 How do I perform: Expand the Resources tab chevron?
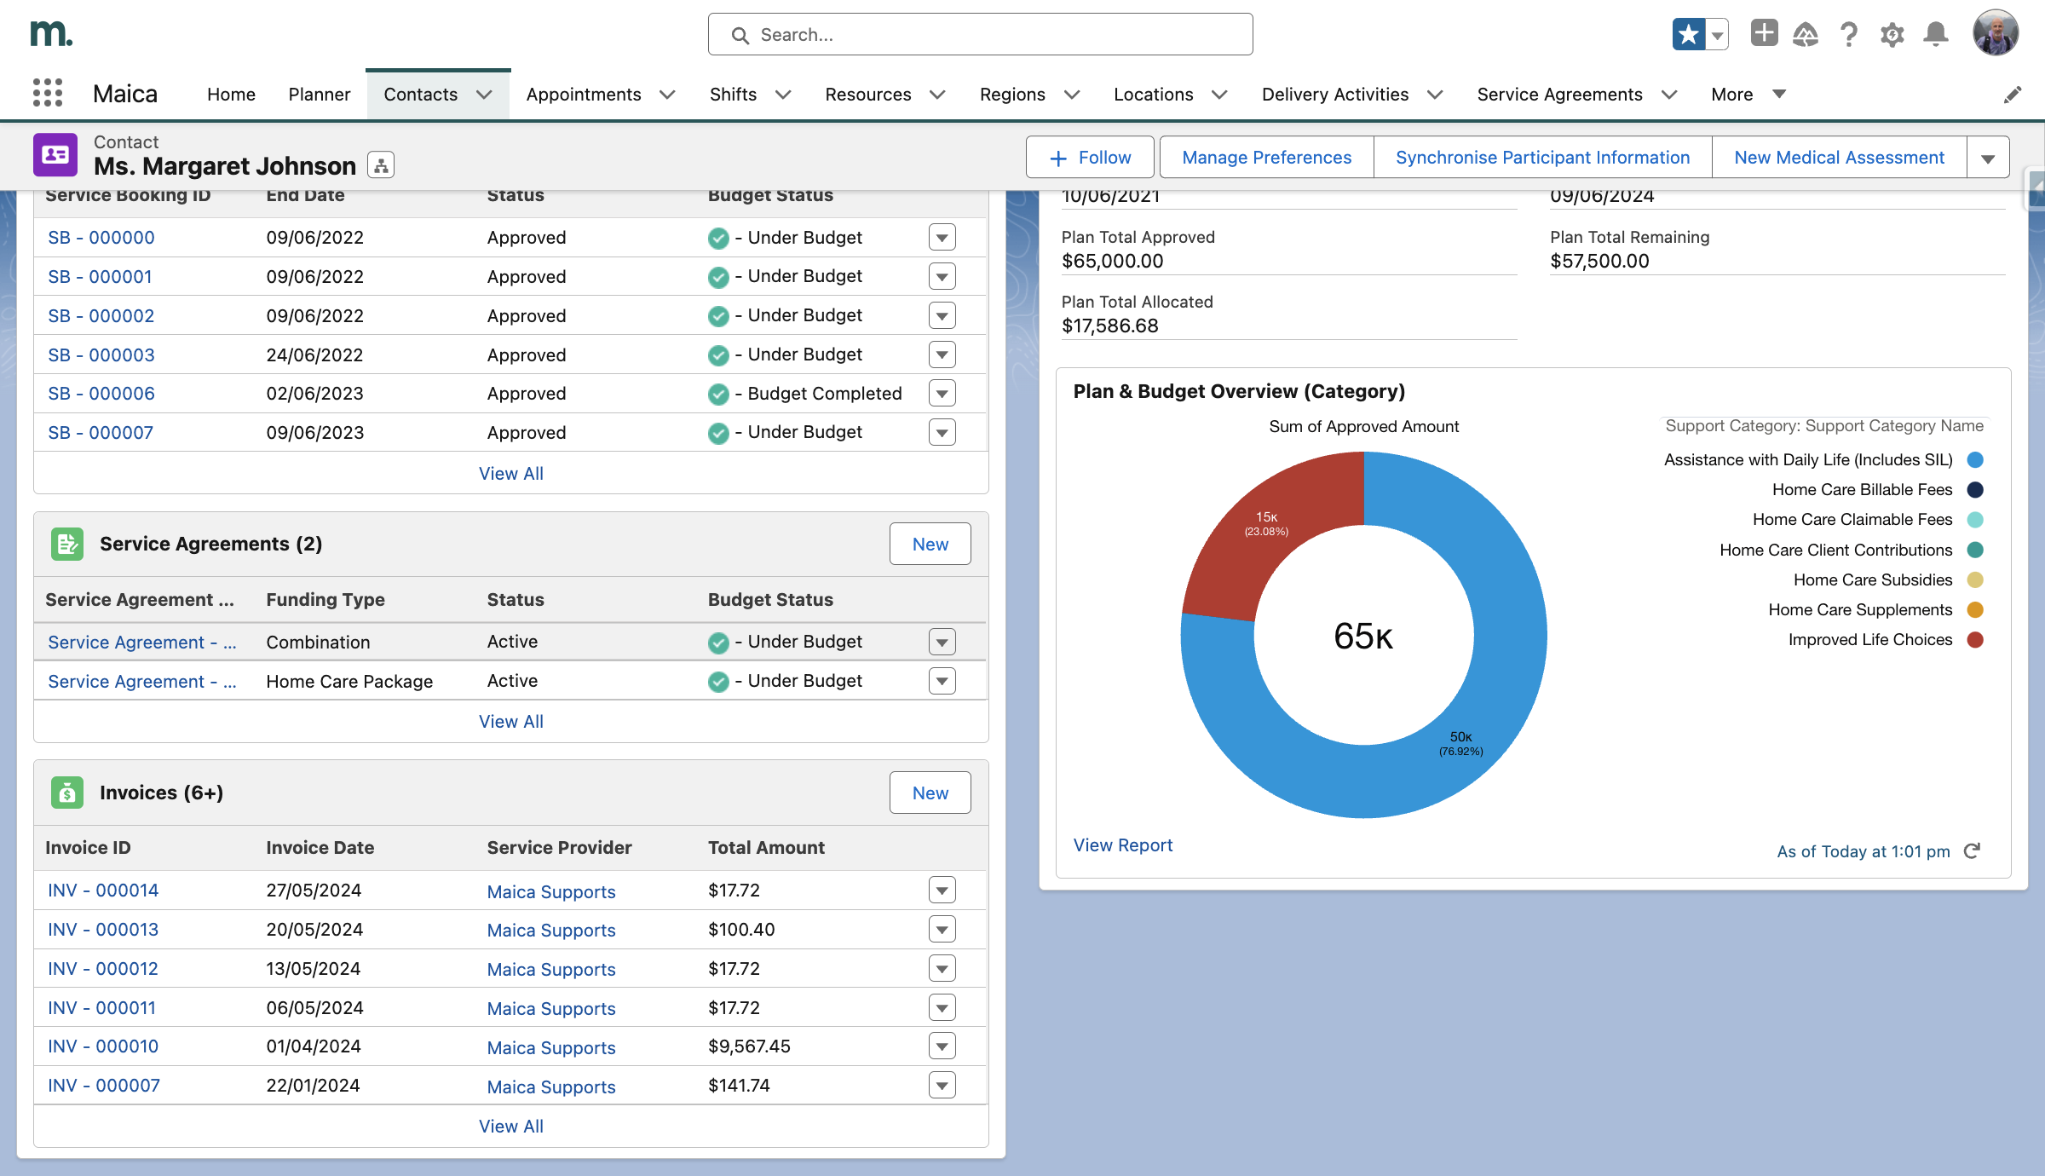point(937,95)
